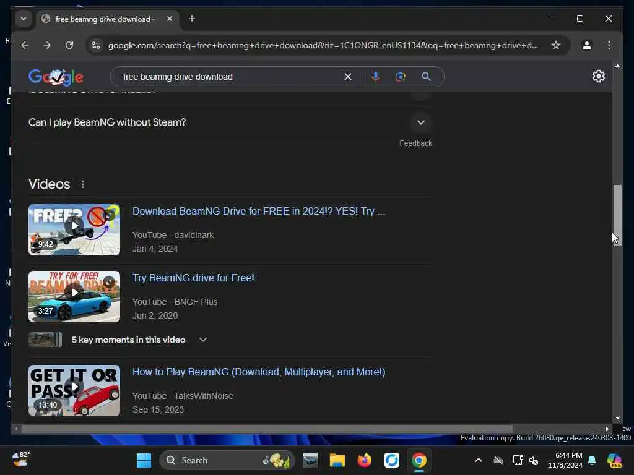Viewport: 634px width, 475px height.
Task: Open Copilot preview icon on taskbar
Action: pyautogui.click(x=614, y=460)
